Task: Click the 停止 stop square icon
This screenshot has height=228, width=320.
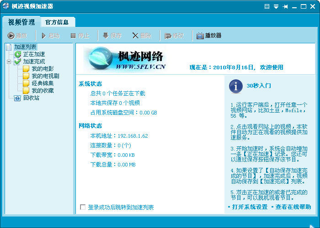Action: click(73, 36)
